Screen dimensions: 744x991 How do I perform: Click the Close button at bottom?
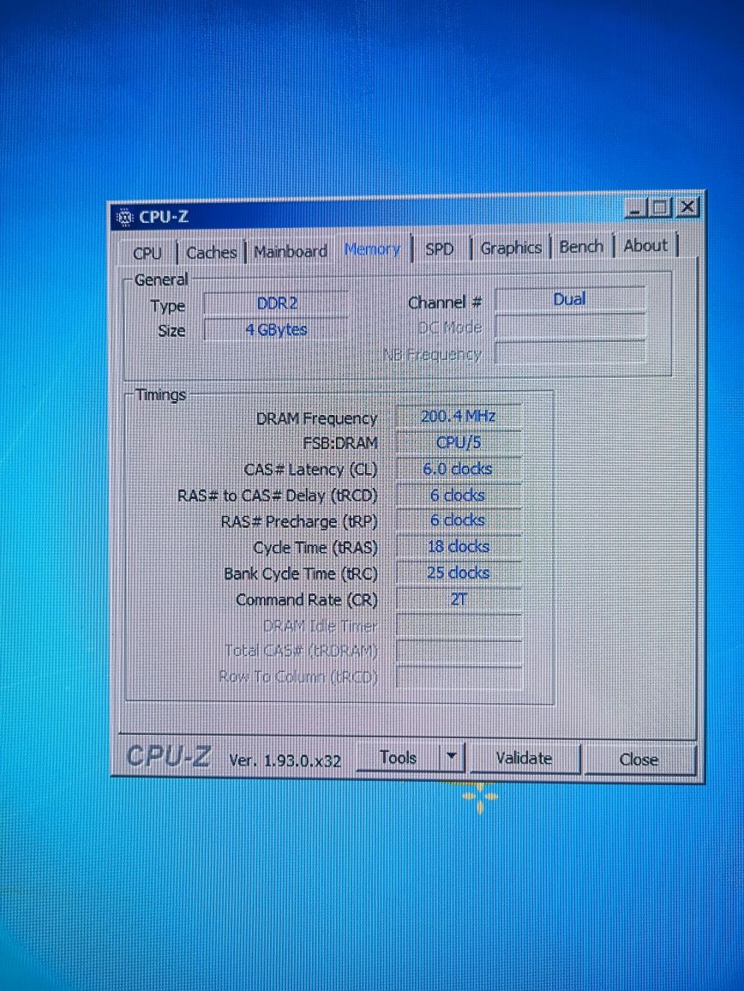pos(639,759)
